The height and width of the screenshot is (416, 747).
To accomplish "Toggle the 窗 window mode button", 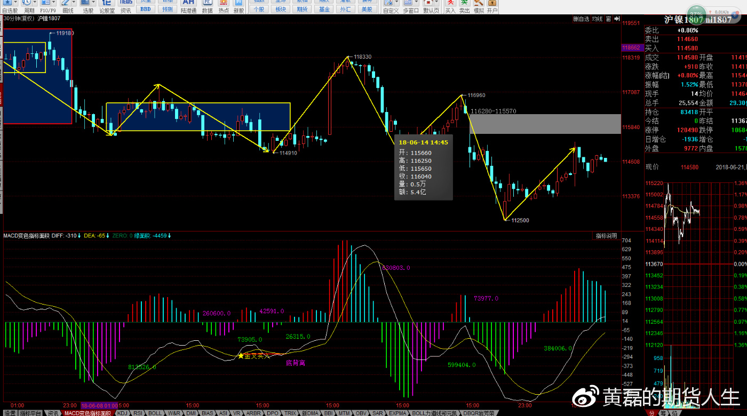I will coord(608,19).
